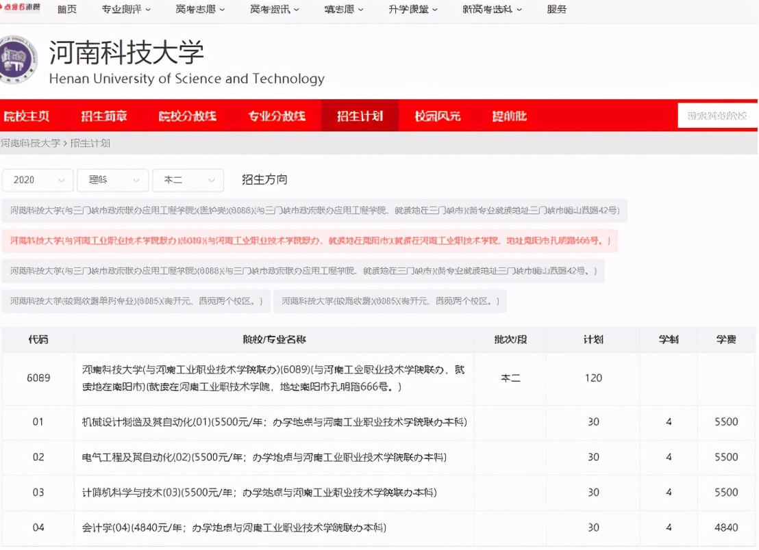
Task: Click the red site logo icon top-left
Action: click(x=19, y=8)
